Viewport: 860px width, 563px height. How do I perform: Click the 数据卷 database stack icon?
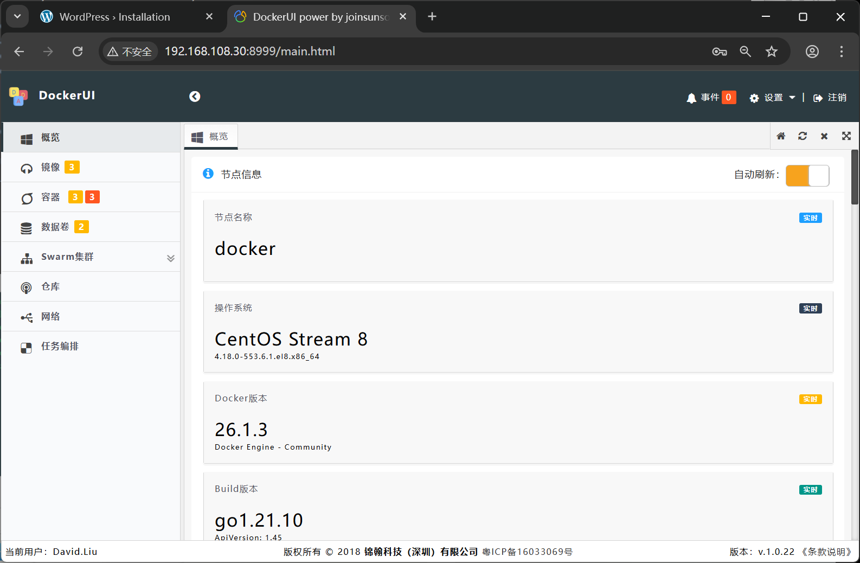point(26,228)
